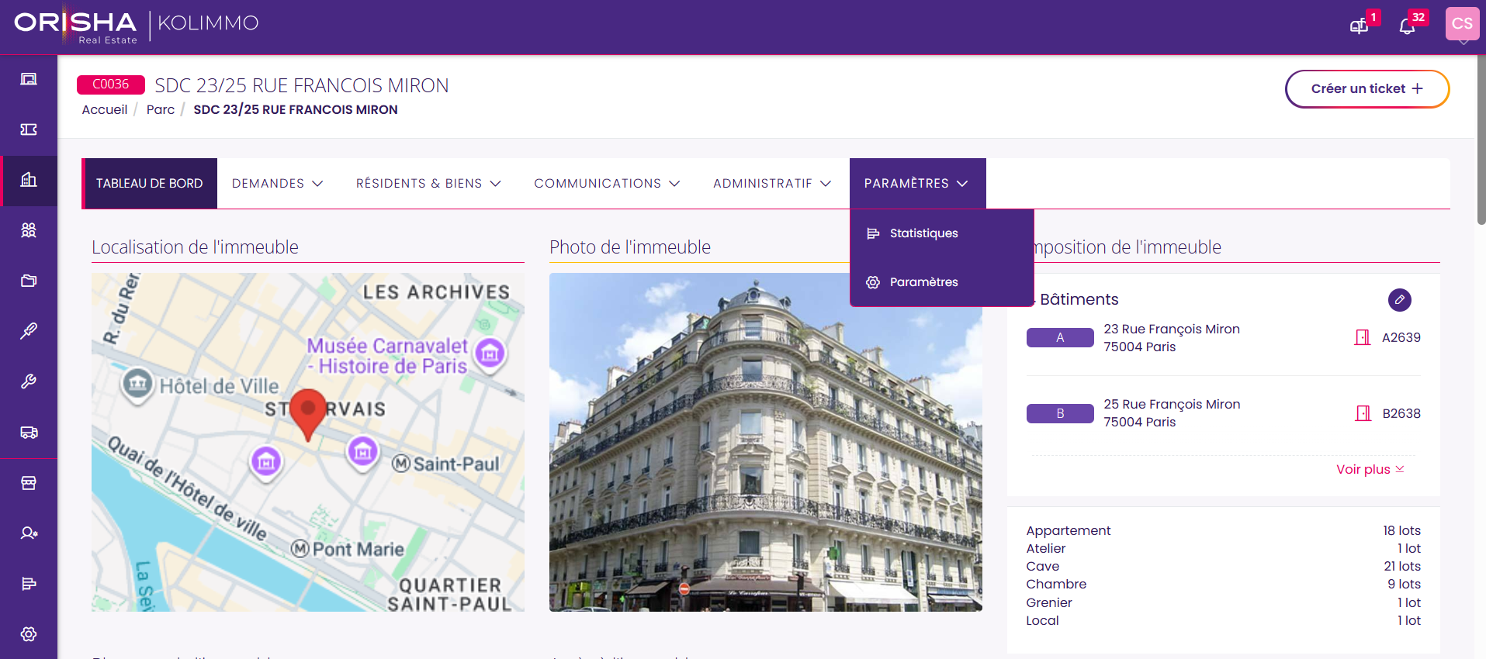Click the door icon beside A2639

(x=1363, y=337)
